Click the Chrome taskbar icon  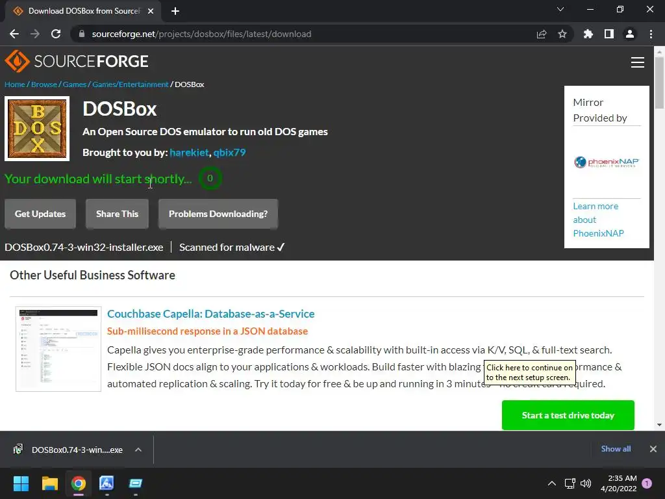click(x=79, y=483)
